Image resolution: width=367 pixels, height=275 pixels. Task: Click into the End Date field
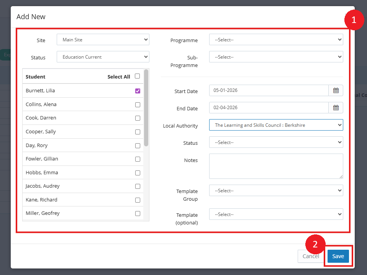(x=269, y=108)
